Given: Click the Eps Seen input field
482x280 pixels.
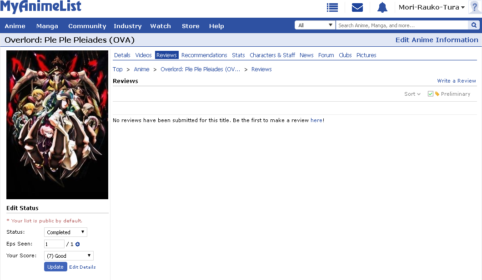Looking at the screenshot, I should point(54,244).
